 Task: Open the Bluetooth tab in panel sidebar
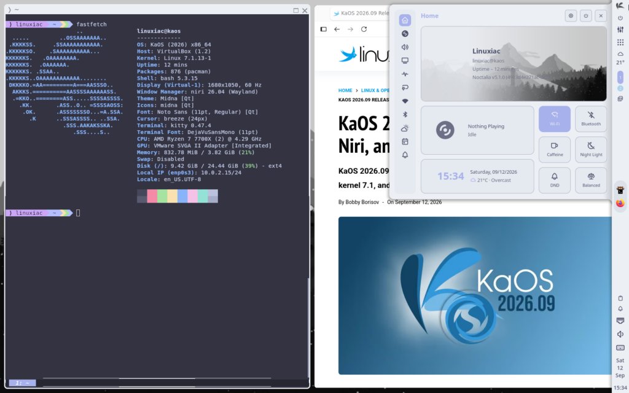405,115
